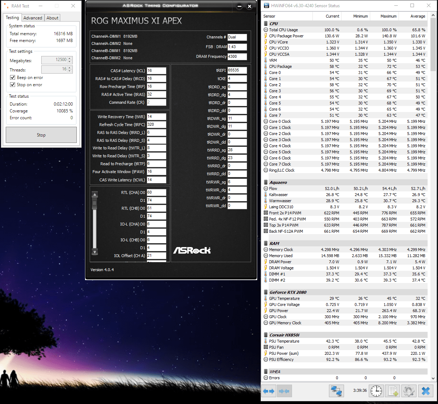Image resolution: width=438 pixels, height=404 pixels.
Task: Click the Four Activate Window (tFAW) field
Action: (156, 172)
